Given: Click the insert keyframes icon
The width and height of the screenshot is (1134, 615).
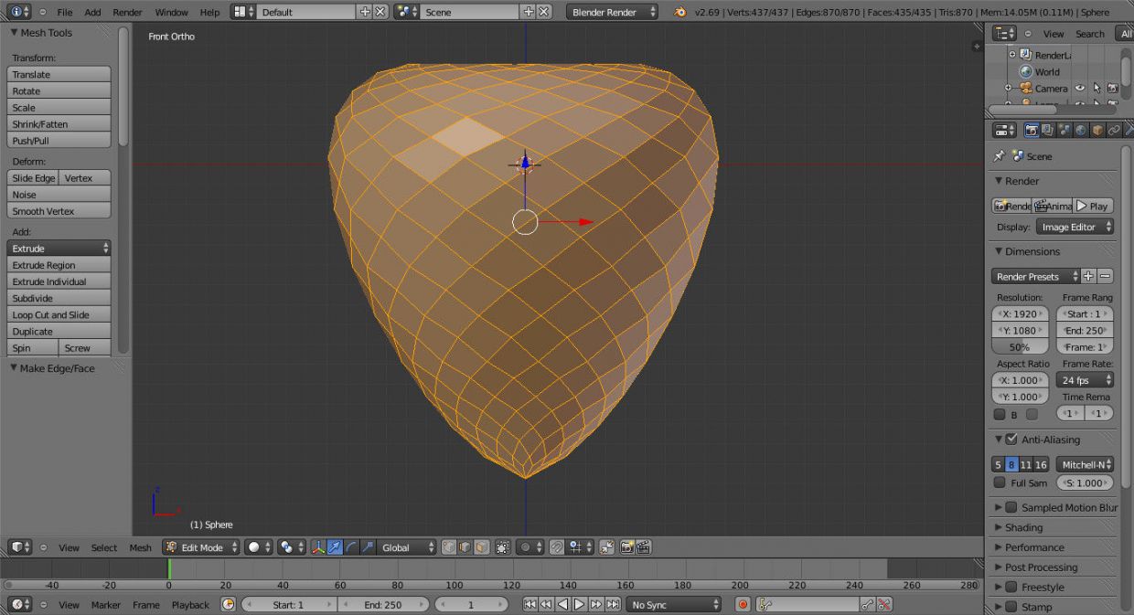Looking at the screenshot, I should point(867,604).
